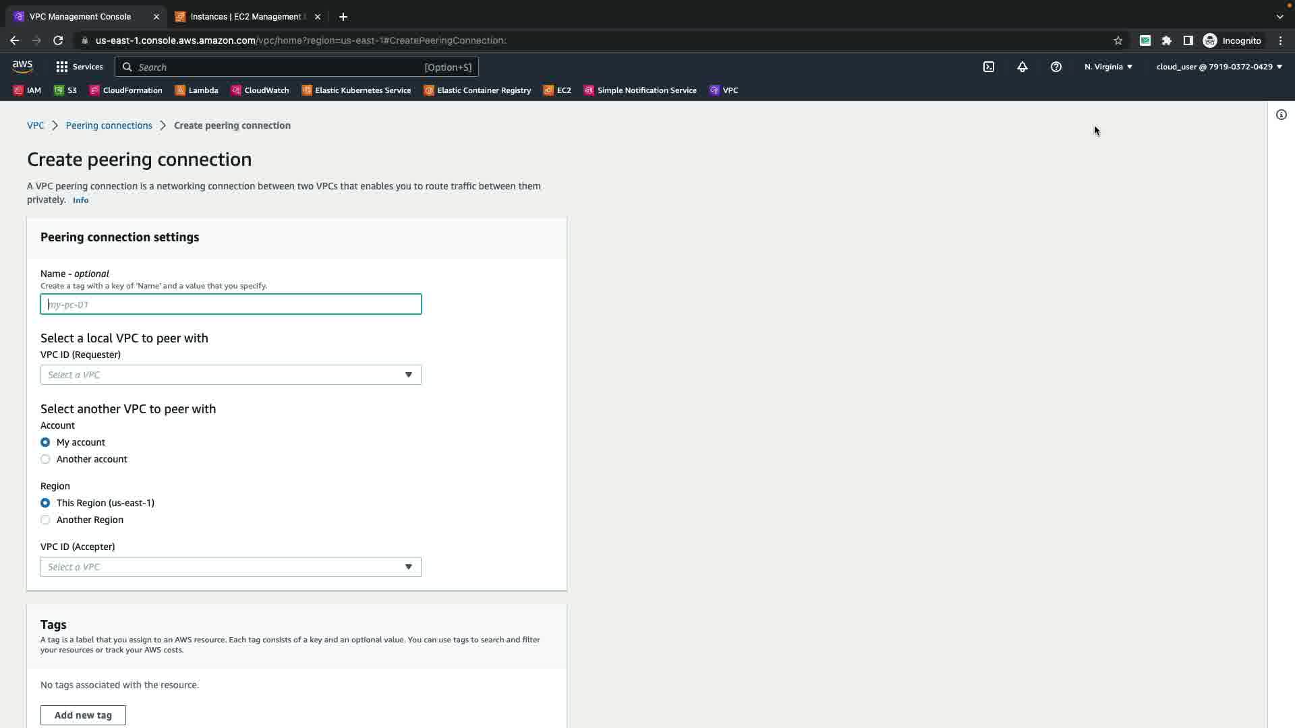The width and height of the screenshot is (1295, 728).
Task: Click the help question mark icon
Action: click(1056, 67)
